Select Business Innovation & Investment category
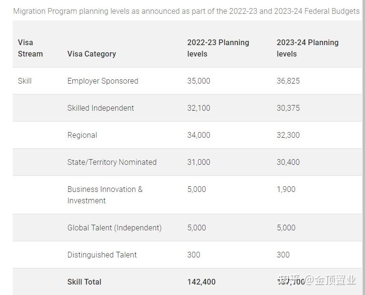 (105, 195)
